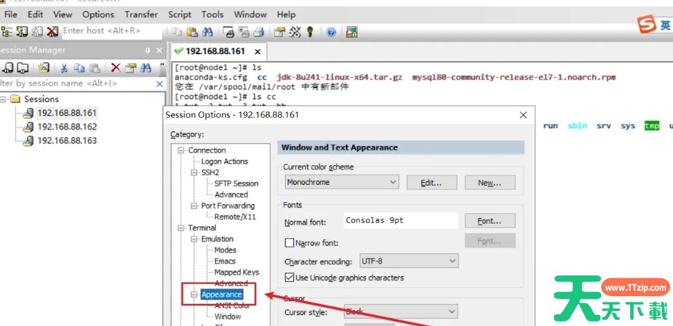Click the key icon for public key settings
Viewport: 673px width, 326px height.
click(x=311, y=32)
